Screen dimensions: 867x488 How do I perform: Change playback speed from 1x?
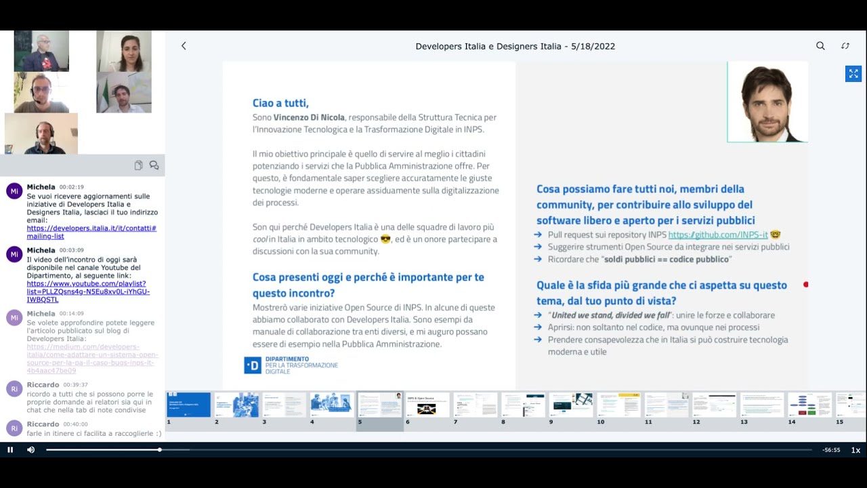click(x=855, y=450)
